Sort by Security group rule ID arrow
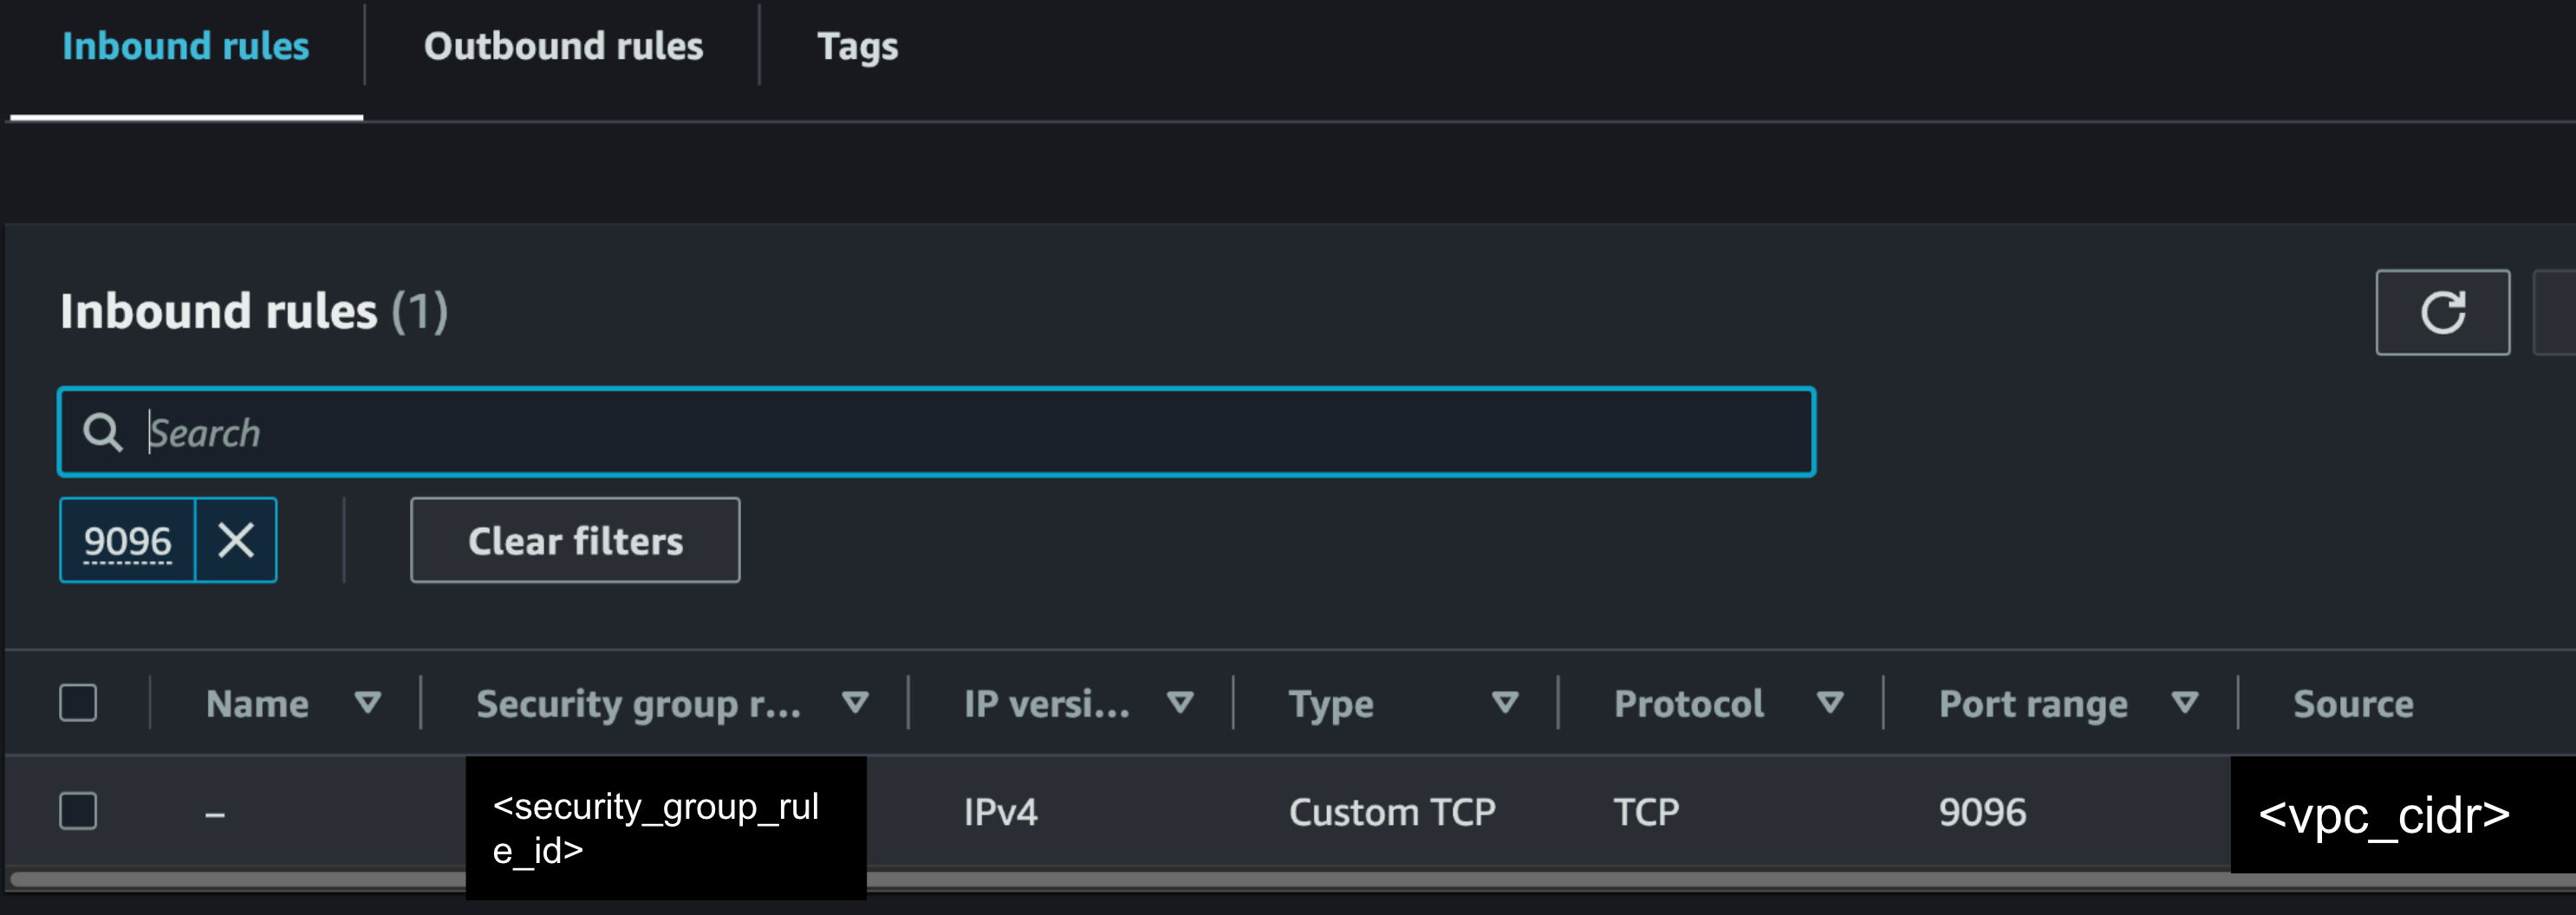Screen dimensions: 2576x915 855,703
